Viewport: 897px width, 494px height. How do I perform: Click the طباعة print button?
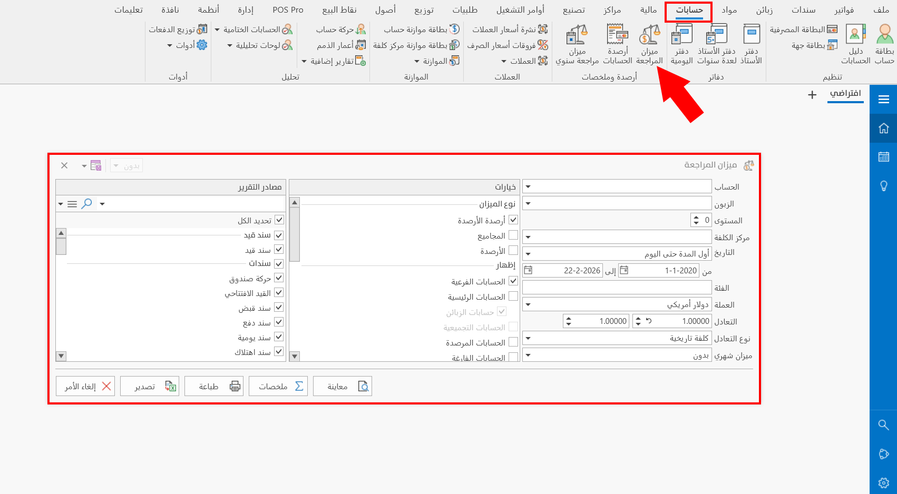pyautogui.click(x=214, y=386)
